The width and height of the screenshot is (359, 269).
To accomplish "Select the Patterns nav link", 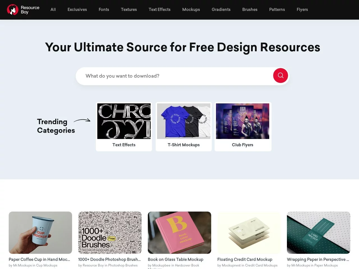I will click(x=277, y=10).
